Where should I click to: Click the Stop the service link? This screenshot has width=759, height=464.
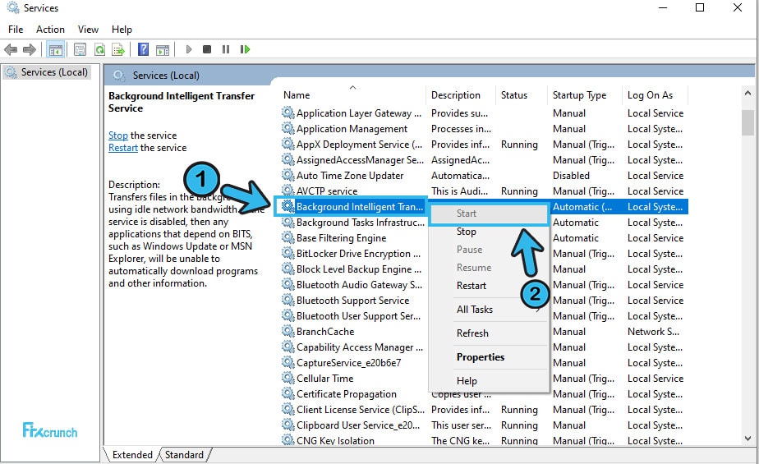pyautogui.click(x=118, y=135)
